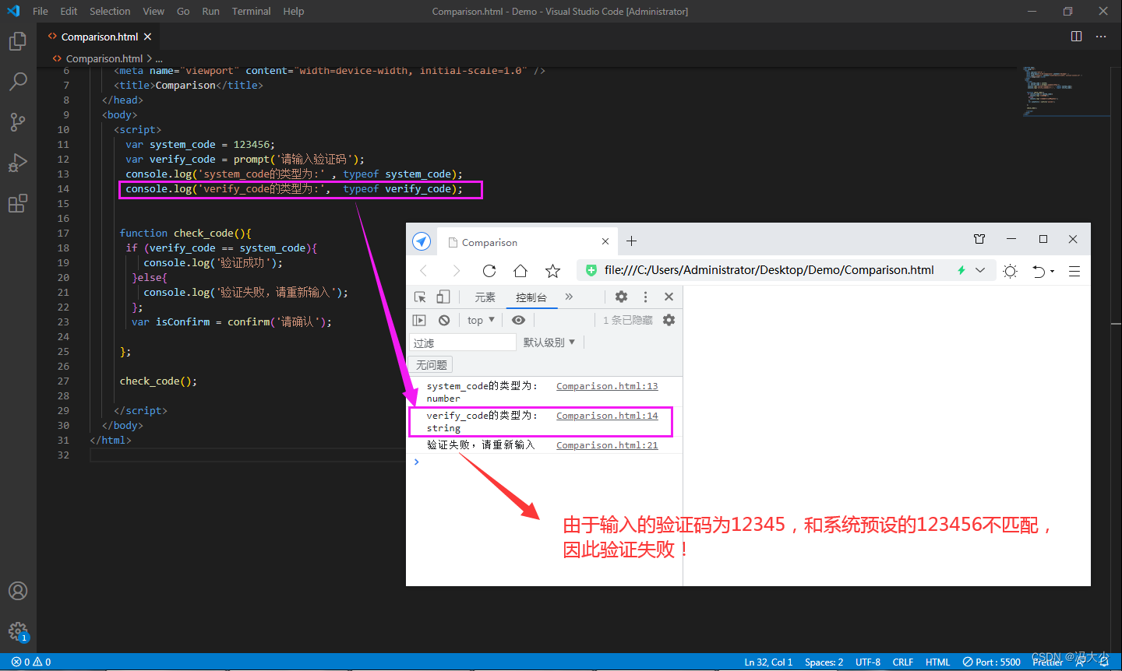Open the Selection menu
The height and width of the screenshot is (671, 1122).
(x=110, y=11)
